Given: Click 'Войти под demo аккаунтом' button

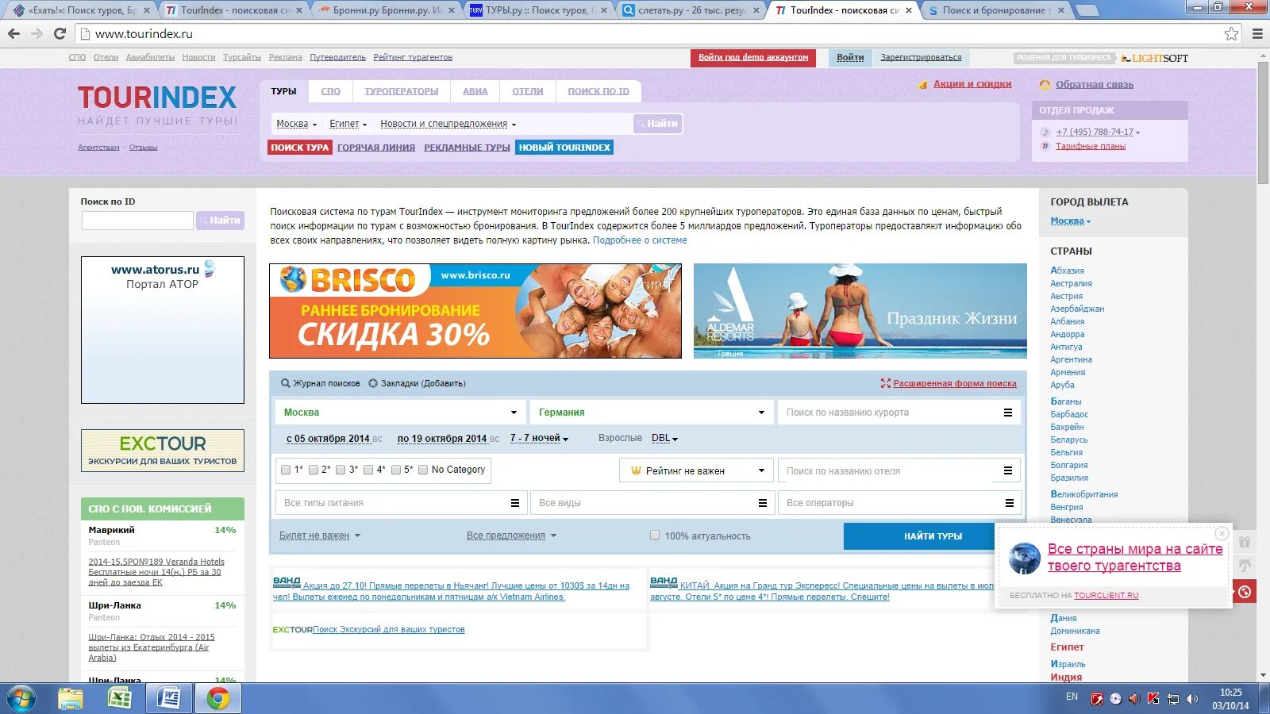Looking at the screenshot, I should [753, 58].
